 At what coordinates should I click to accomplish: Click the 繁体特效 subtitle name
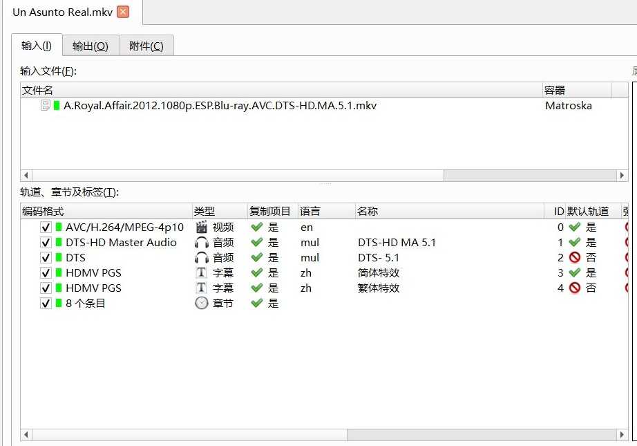point(379,288)
